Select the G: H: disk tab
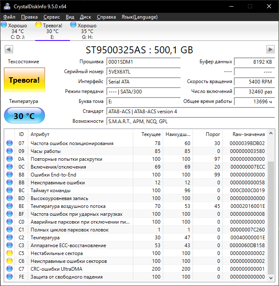 click(x=87, y=31)
